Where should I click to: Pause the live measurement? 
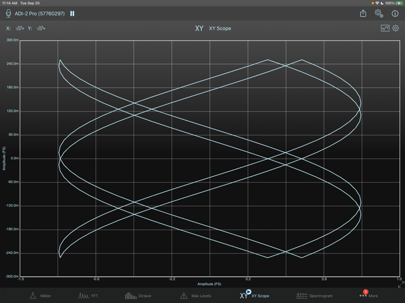(x=72, y=14)
